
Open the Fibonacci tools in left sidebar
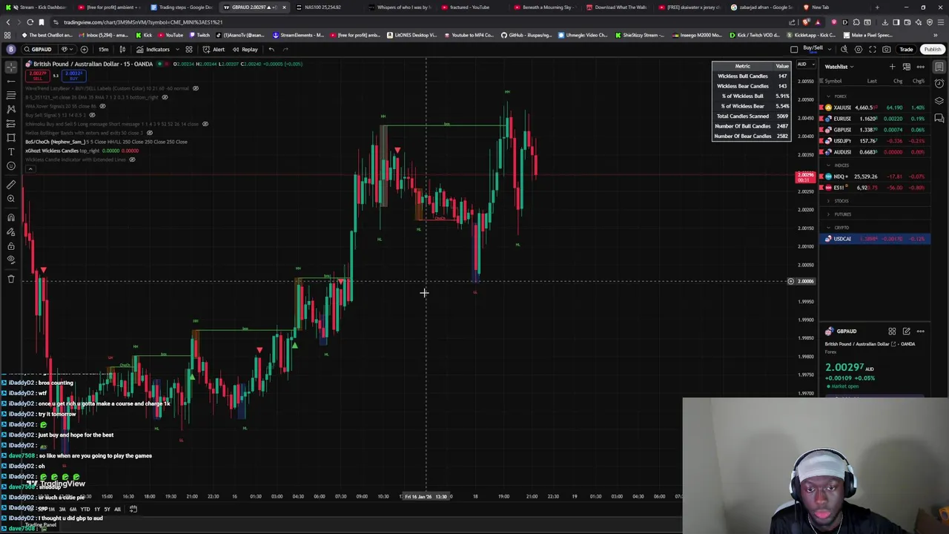11,96
